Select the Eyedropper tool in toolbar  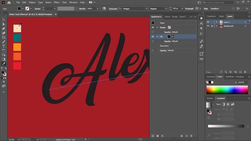(4, 64)
